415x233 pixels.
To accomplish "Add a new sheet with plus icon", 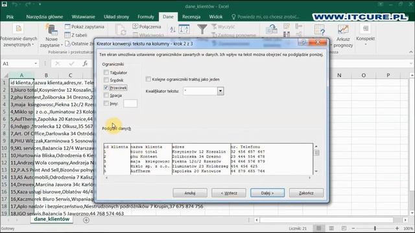I will [86, 220].
